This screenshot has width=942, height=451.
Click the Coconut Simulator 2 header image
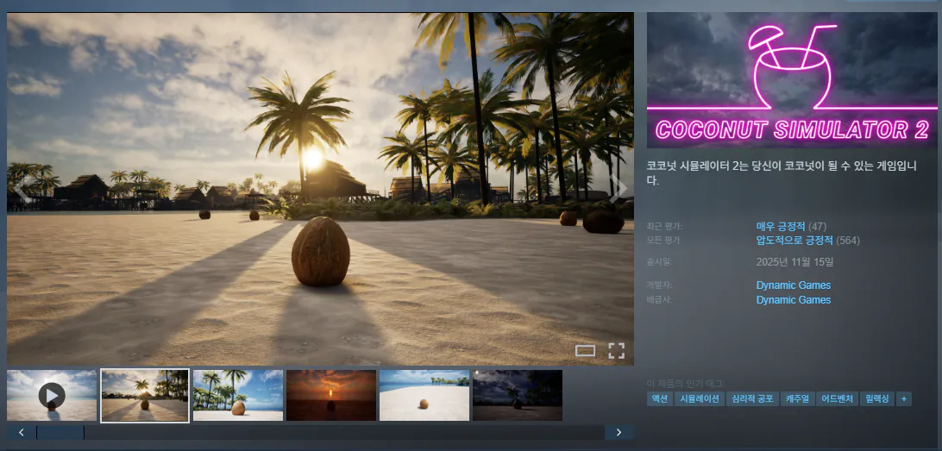coord(792,80)
